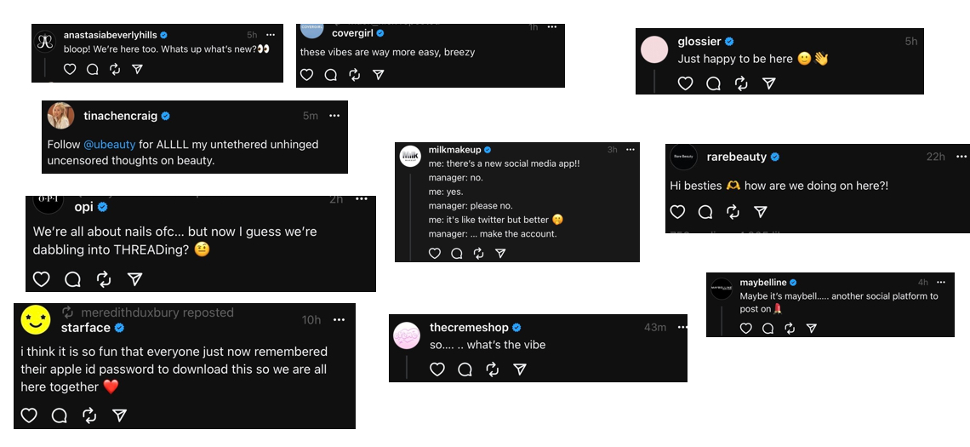Open more options on tinachencraig post
This screenshot has width=970, height=447.
click(334, 116)
